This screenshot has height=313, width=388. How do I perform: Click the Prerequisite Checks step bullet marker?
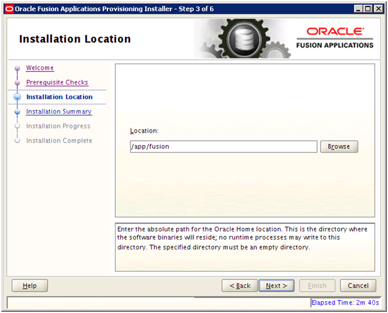click(x=17, y=83)
